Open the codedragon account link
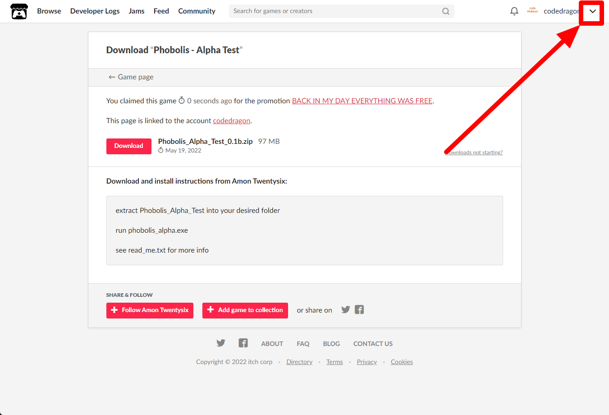 point(232,121)
